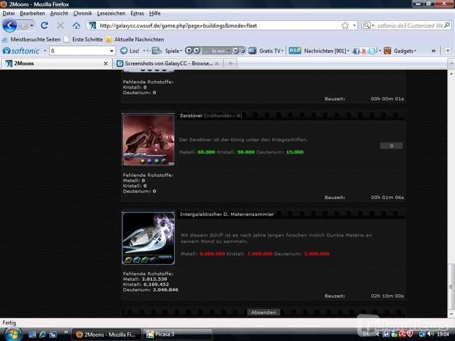Click the Facebook social icon in toolbar
455x341 pixels.
click(356, 51)
